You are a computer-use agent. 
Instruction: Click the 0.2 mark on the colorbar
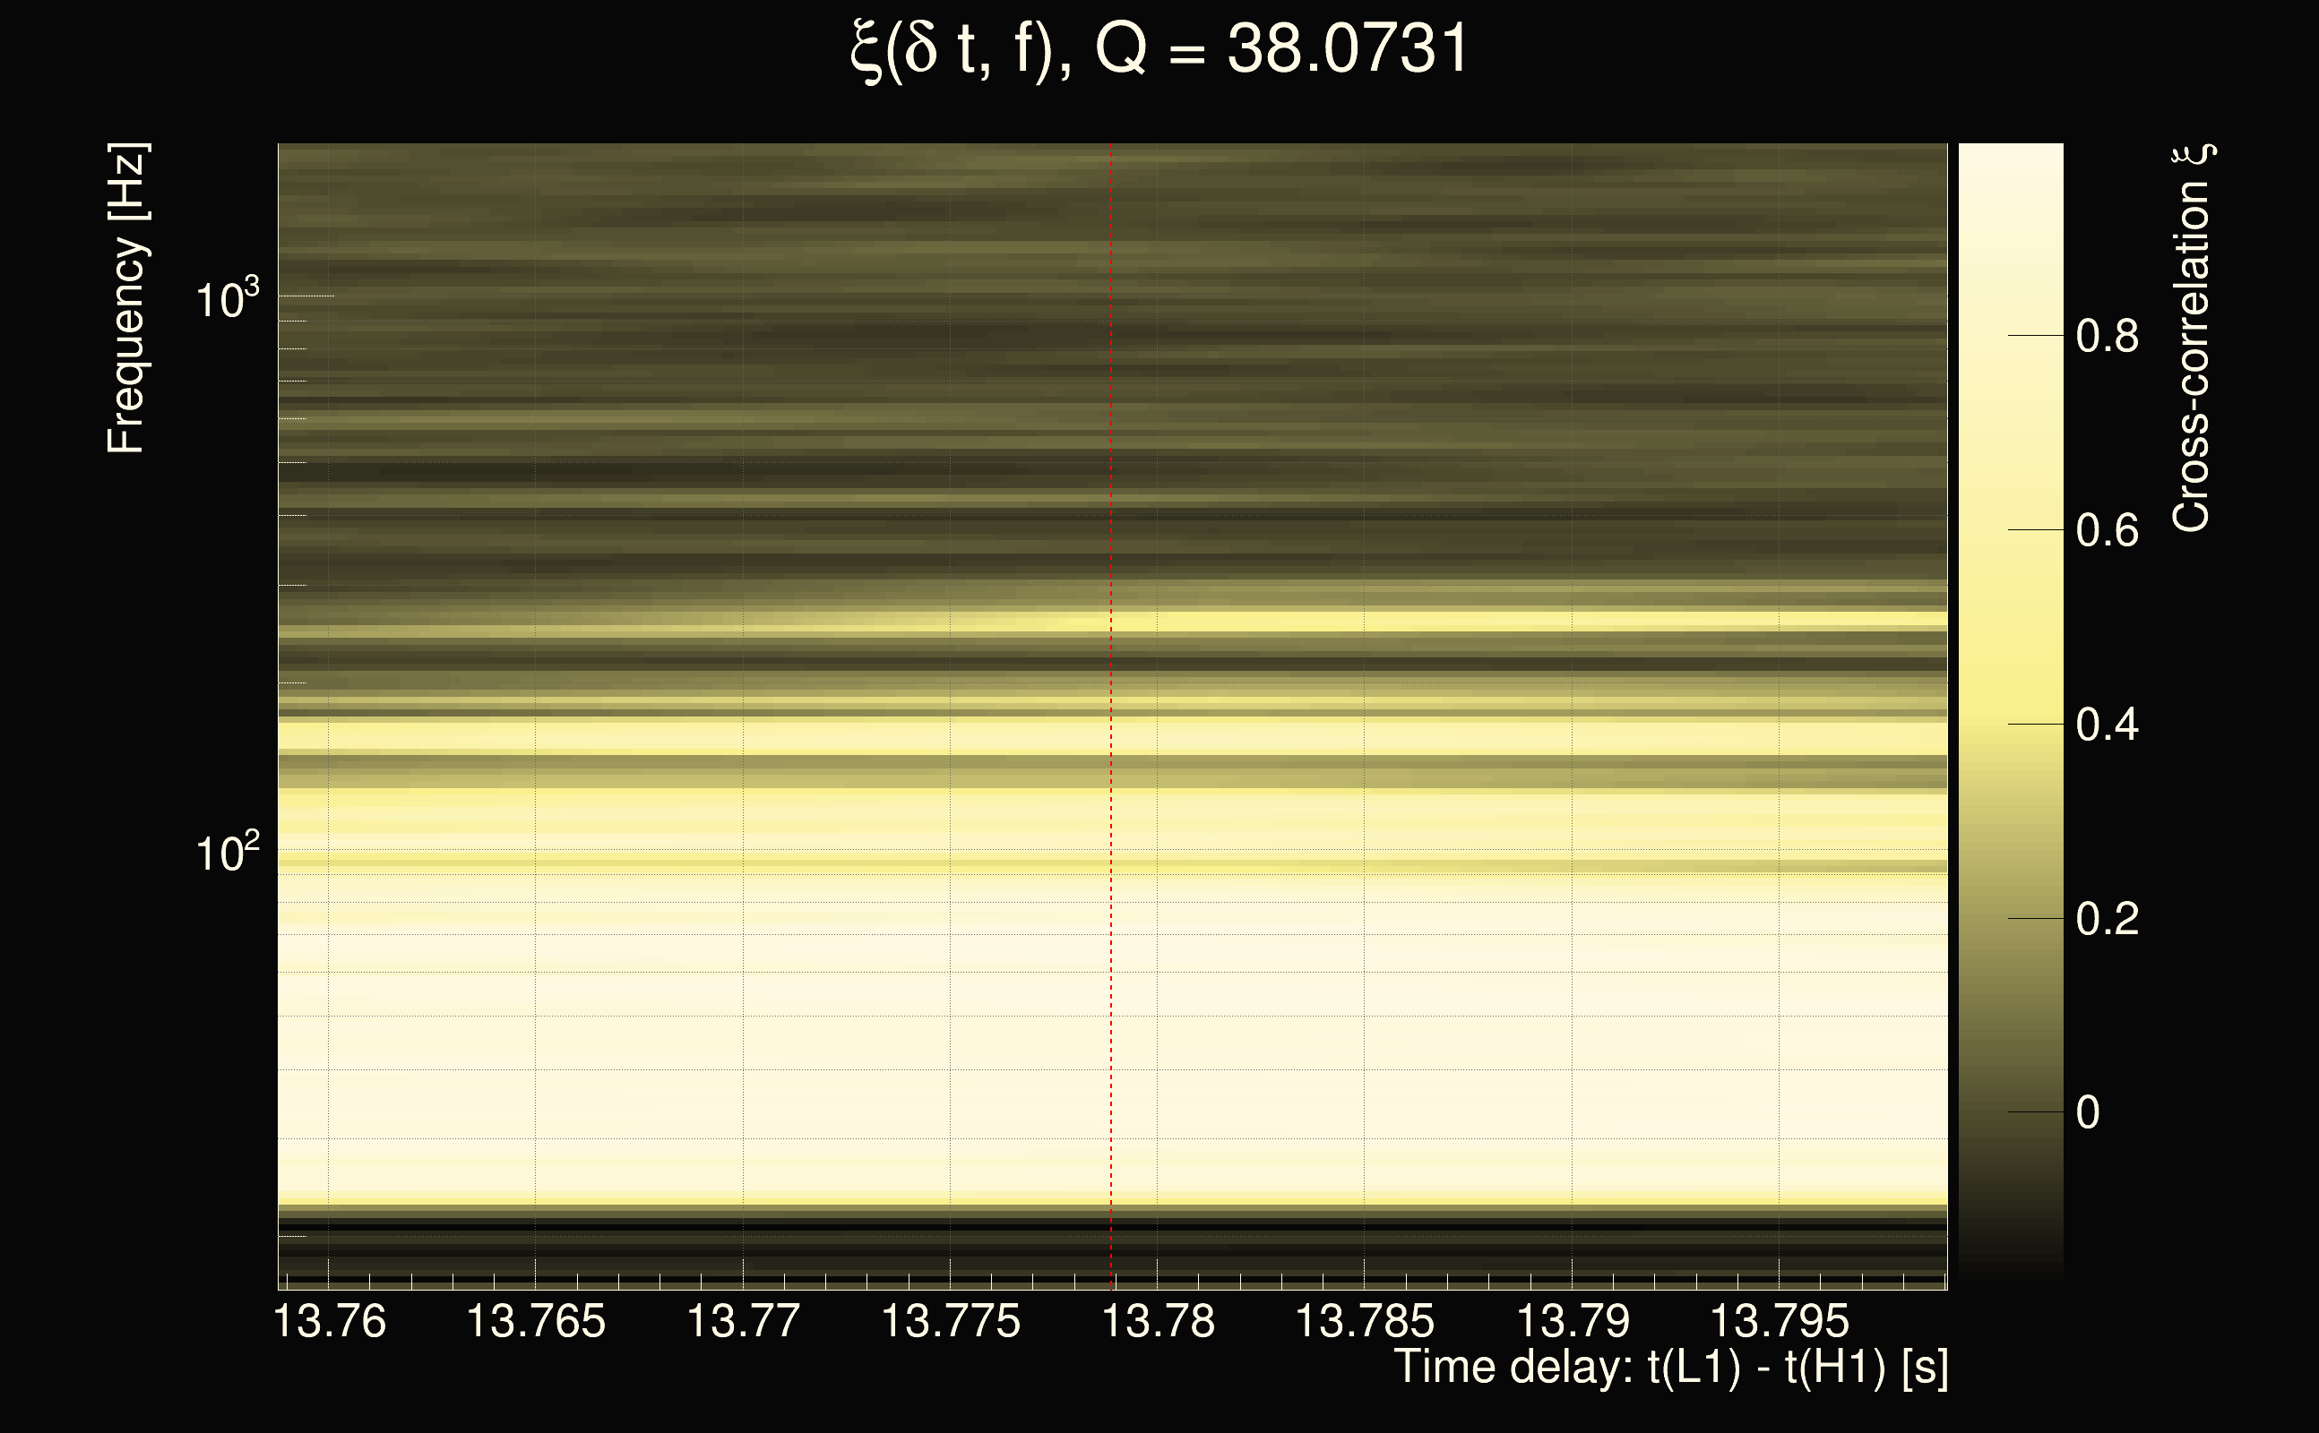[x=2107, y=919]
